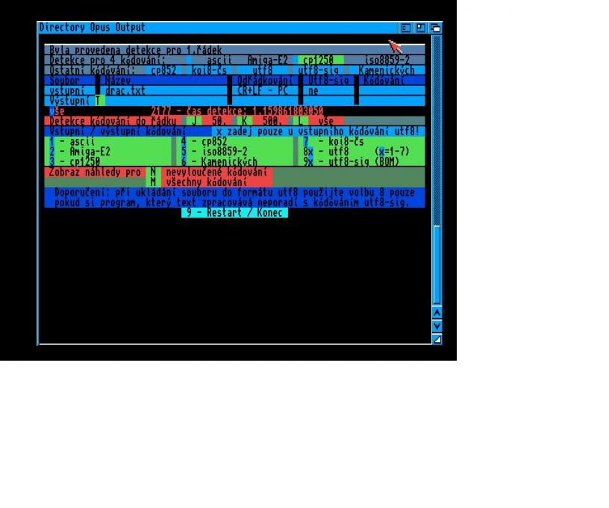609x508 pixels.
Task: Click the scroll up arrow
Action: point(437,313)
